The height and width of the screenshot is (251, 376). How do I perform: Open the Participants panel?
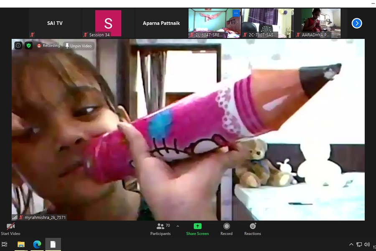tap(161, 229)
